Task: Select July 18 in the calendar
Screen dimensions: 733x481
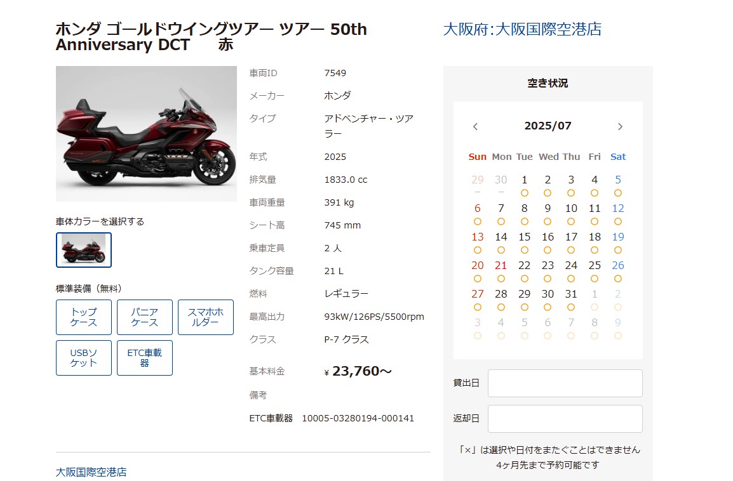Action: (595, 242)
